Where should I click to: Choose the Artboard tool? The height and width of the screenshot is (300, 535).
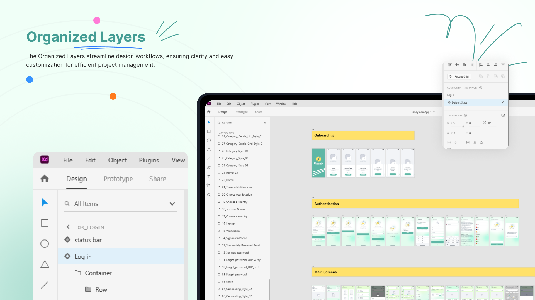209,186
